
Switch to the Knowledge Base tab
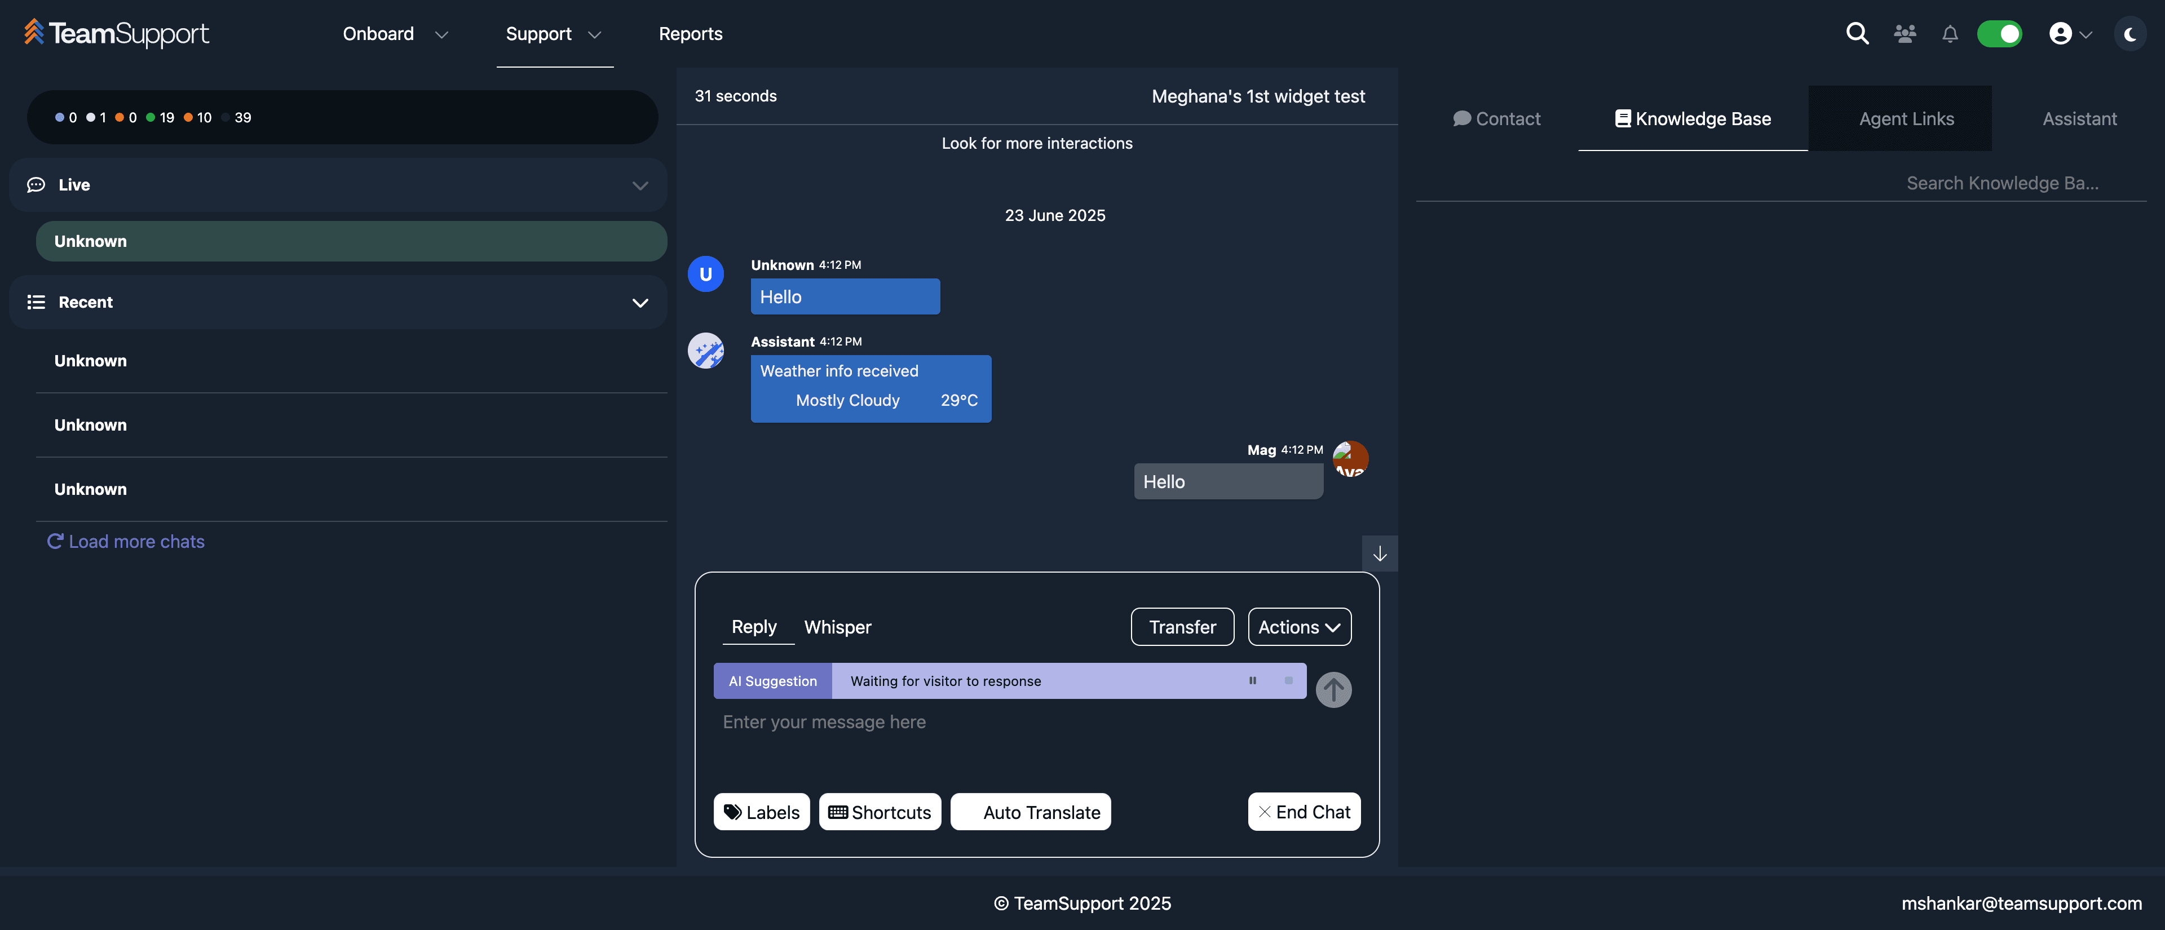tap(1693, 119)
